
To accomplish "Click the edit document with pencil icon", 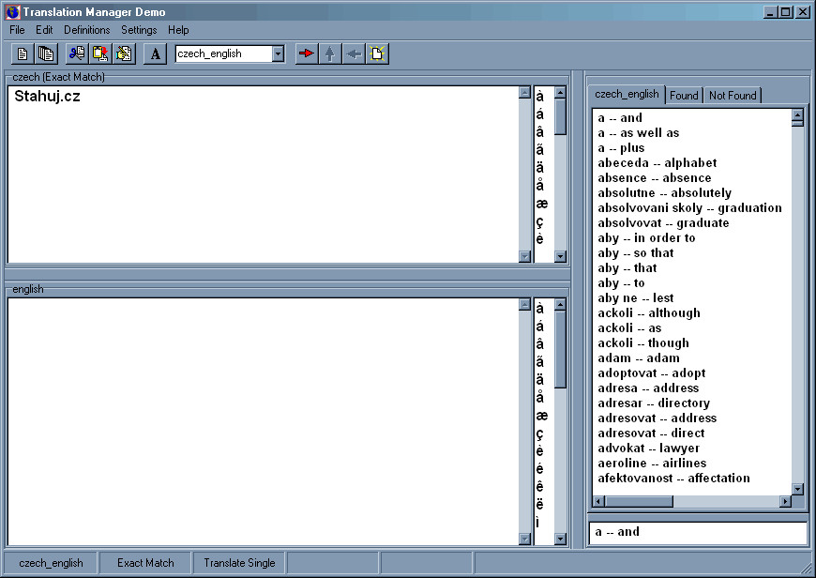I will (x=125, y=53).
